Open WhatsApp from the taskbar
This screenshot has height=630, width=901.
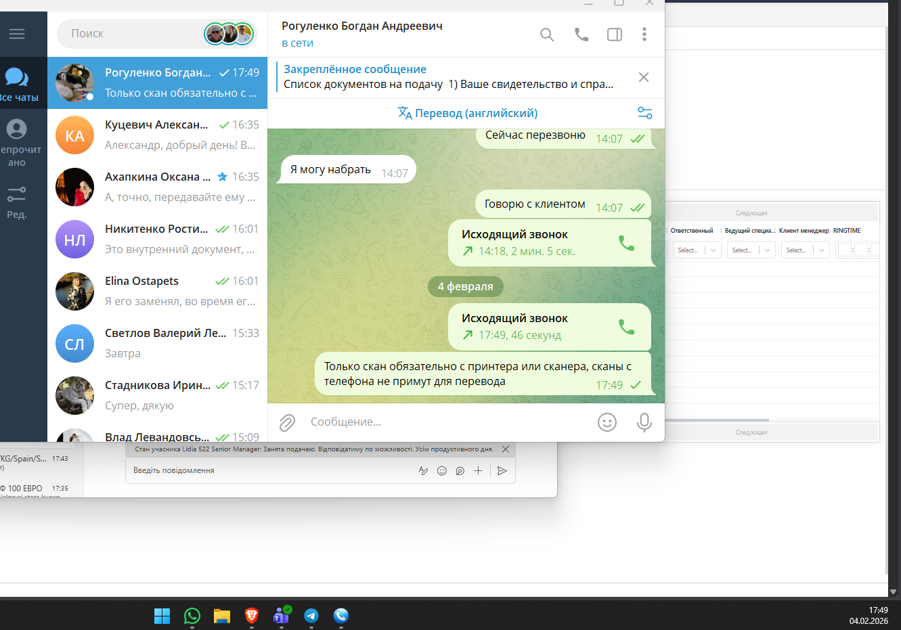[192, 616]
